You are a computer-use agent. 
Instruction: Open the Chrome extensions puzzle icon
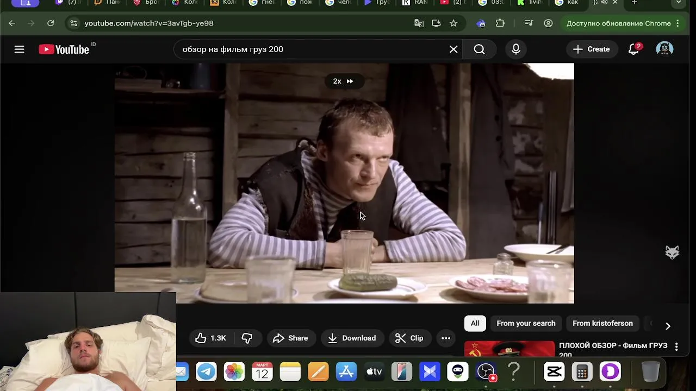coord(500,23)
